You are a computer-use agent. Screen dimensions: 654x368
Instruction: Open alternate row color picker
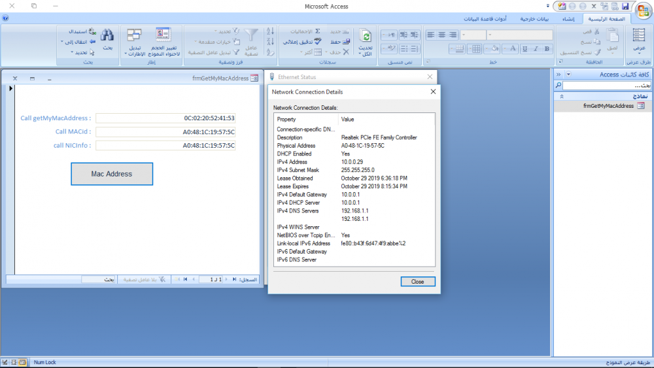[456, 49]
